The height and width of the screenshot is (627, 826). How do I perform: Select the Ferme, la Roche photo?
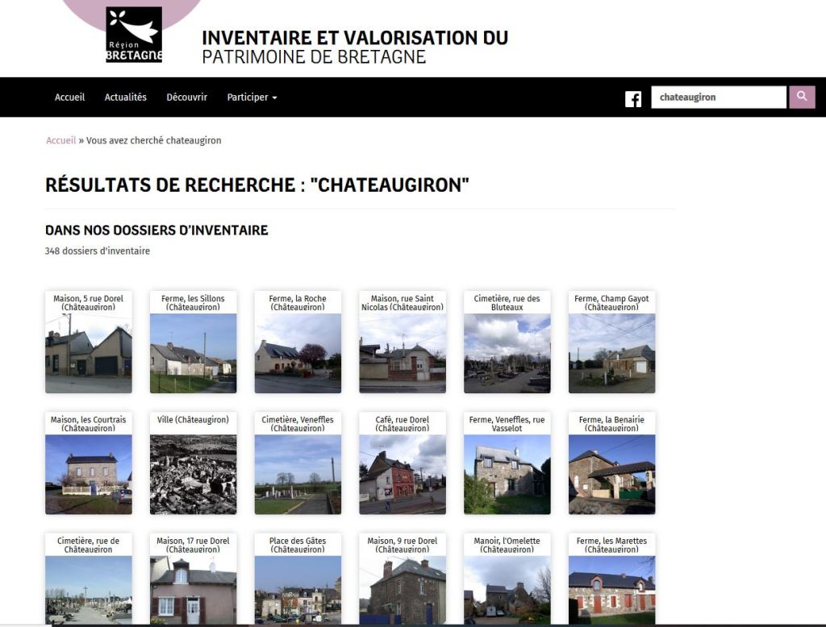298,351
